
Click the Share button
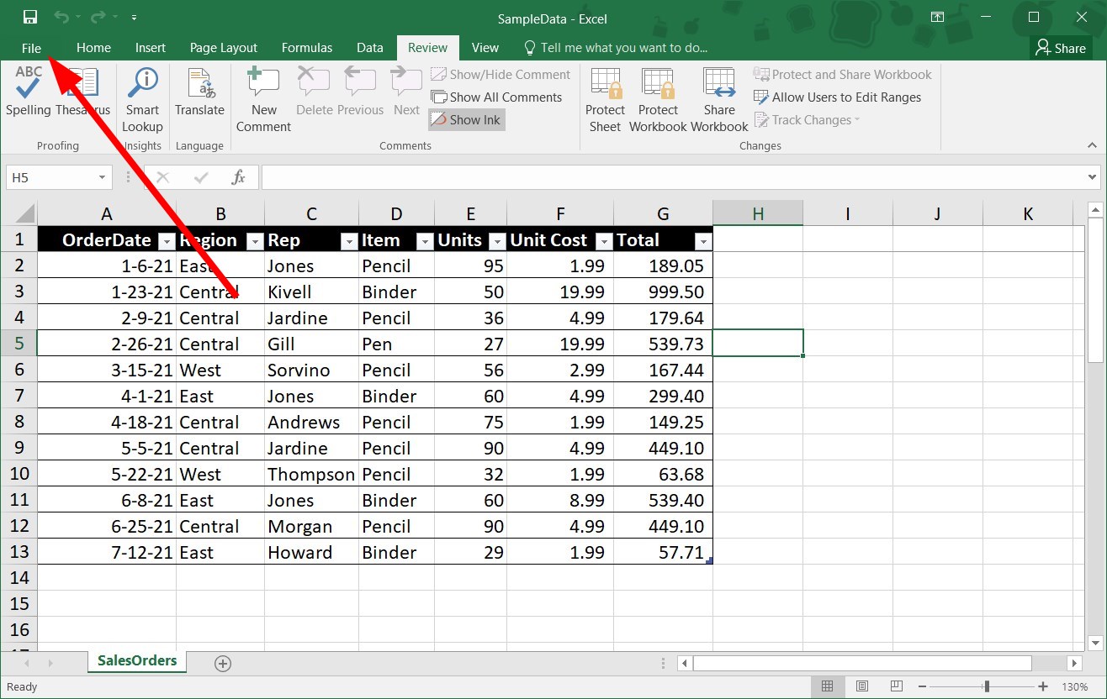click(1061, 48)
